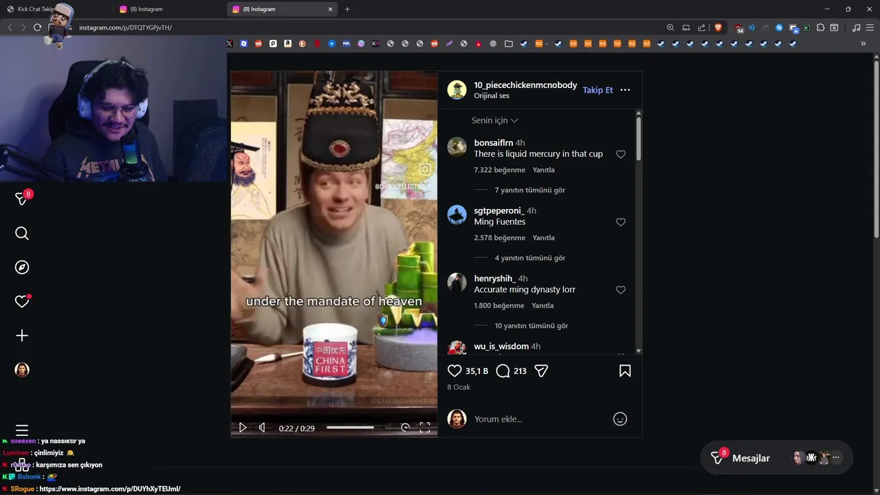Open 10_piecechickenmcnobody profile link
Image resolution: width=880 pixels, height=495 pixels.
525,85
